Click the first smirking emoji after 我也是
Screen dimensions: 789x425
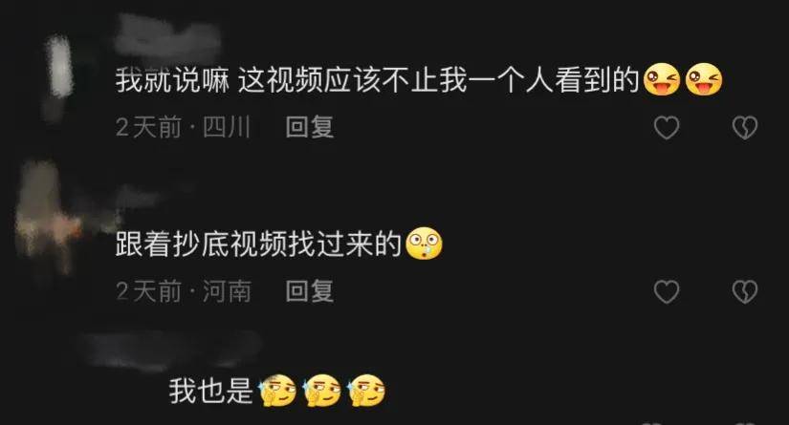277,391
